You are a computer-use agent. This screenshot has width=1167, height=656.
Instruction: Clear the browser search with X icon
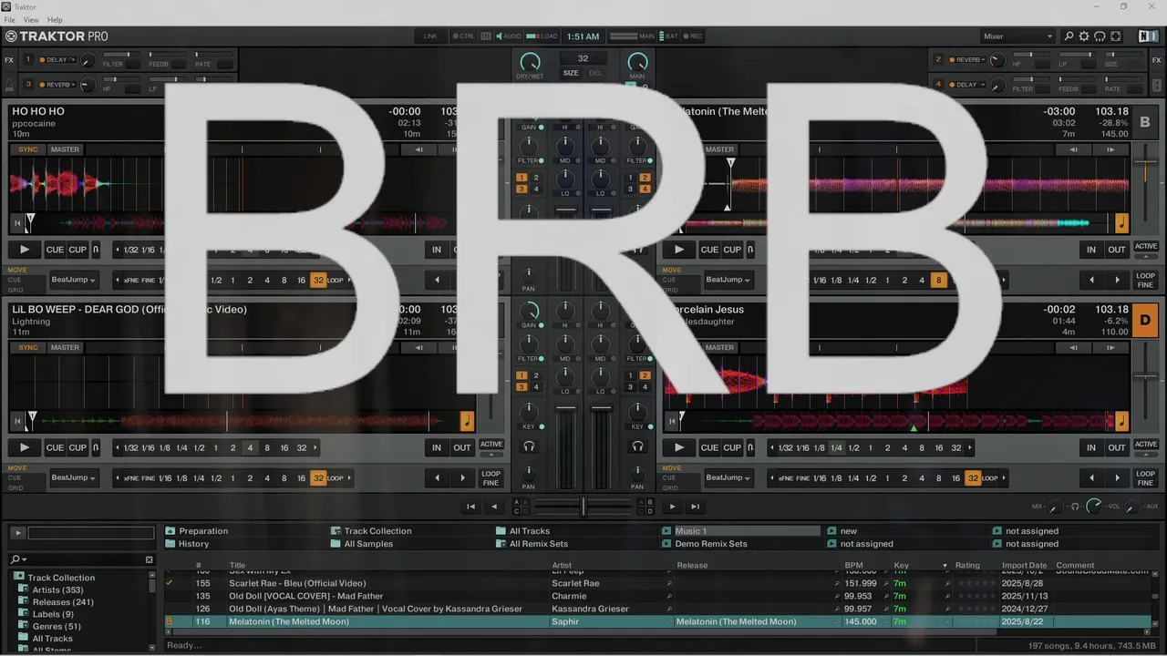click(x=150, y=559)
